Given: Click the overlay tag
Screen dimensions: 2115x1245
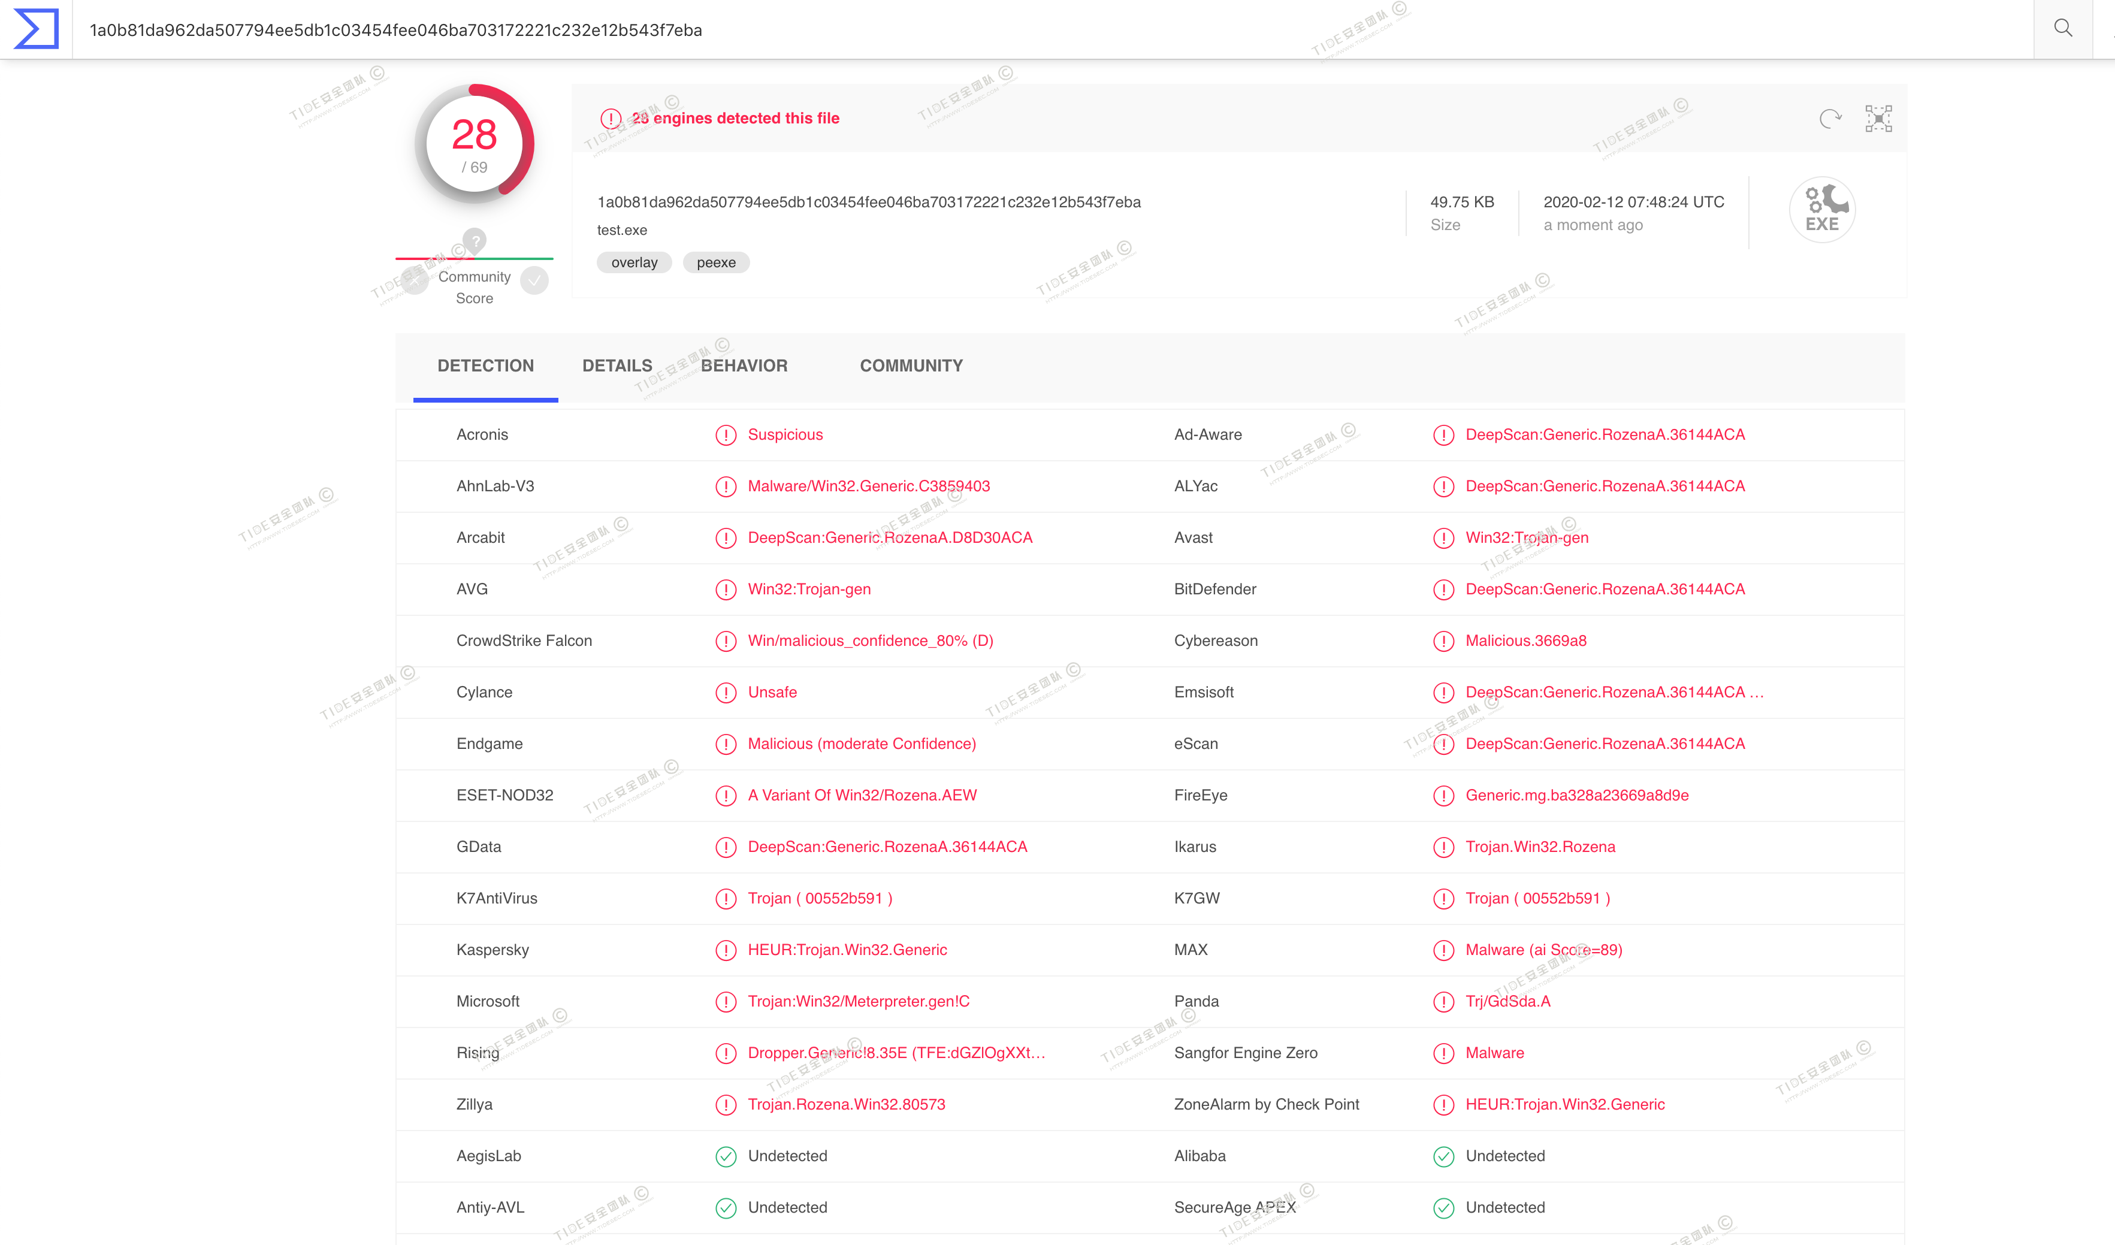Looking at the screenshot, I should [x=634, y=263].
